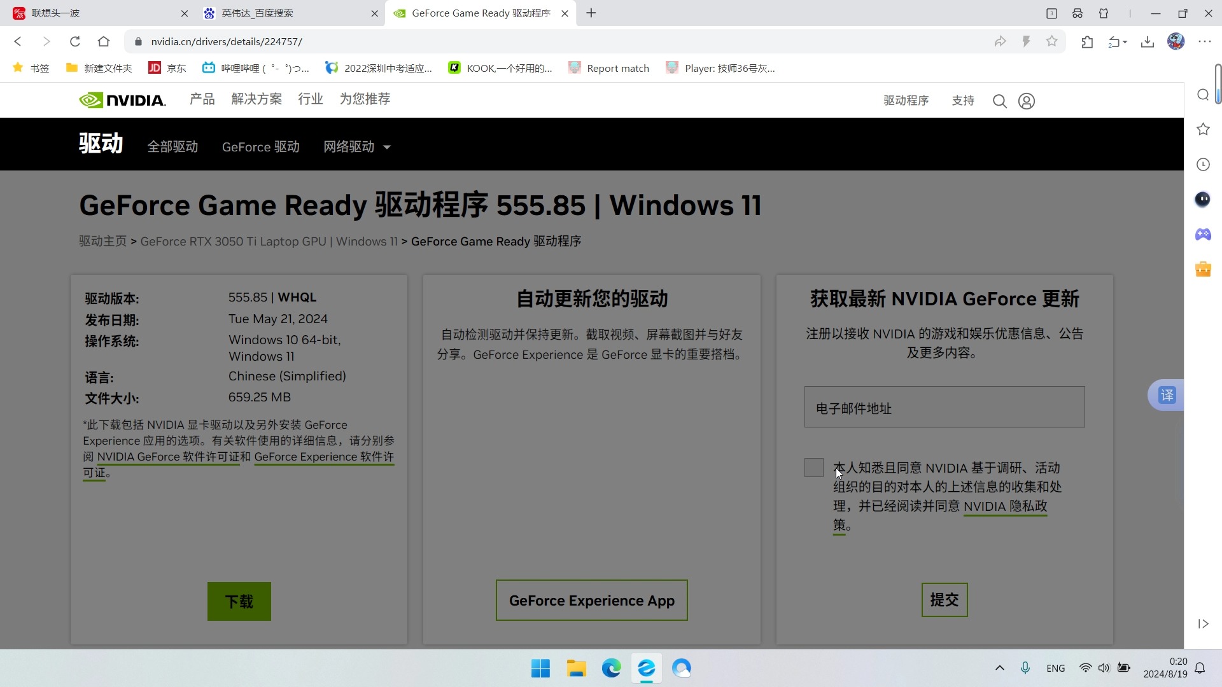Open browser settings via ellipsis menu
Screen dimensions: 1222x687
pos(1205,41)
